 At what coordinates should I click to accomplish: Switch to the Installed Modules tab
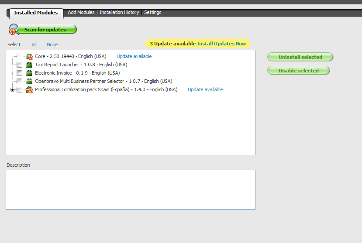click(x=36, y=13)
